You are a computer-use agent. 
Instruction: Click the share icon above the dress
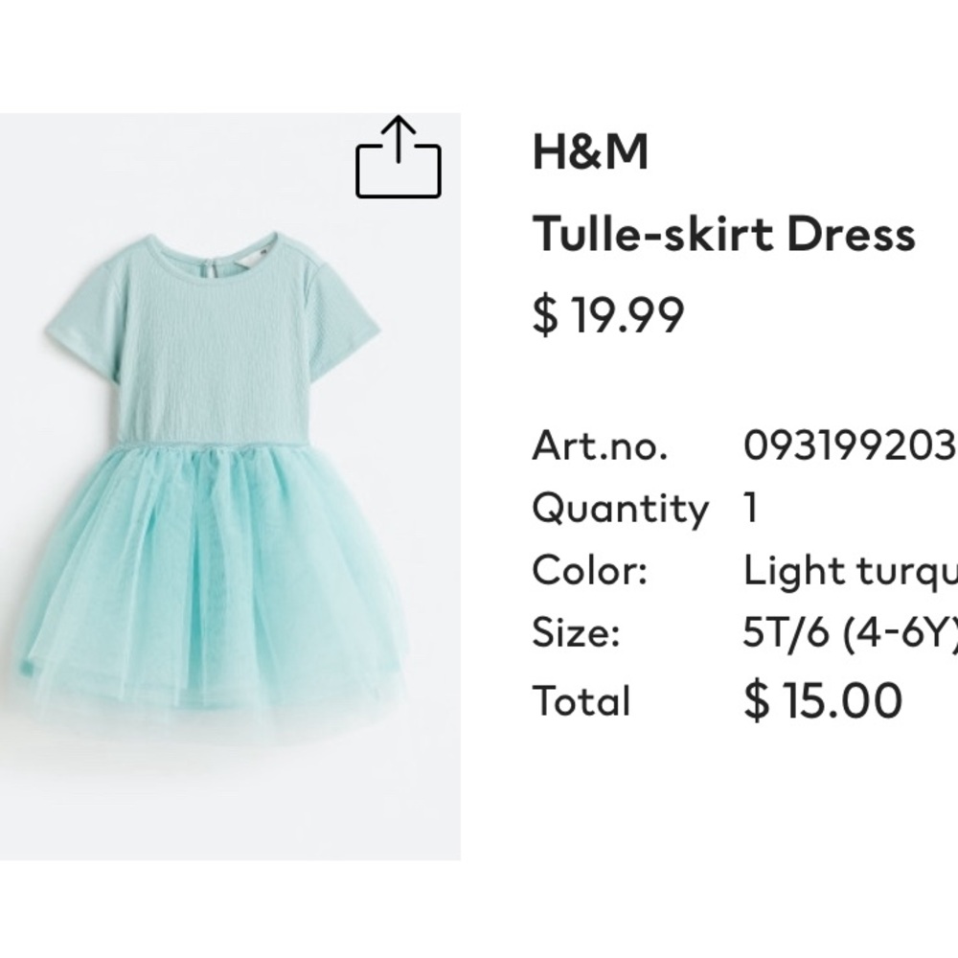(x=399, y=159)
